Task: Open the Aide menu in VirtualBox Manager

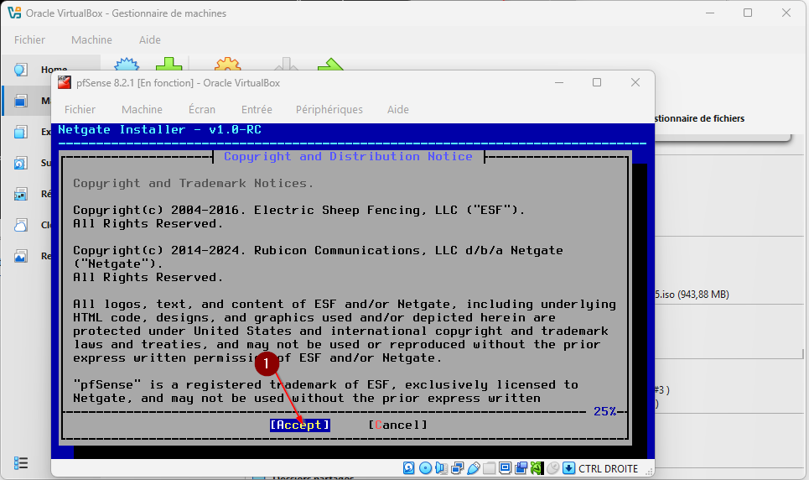Action: click(x=149, y=39)
